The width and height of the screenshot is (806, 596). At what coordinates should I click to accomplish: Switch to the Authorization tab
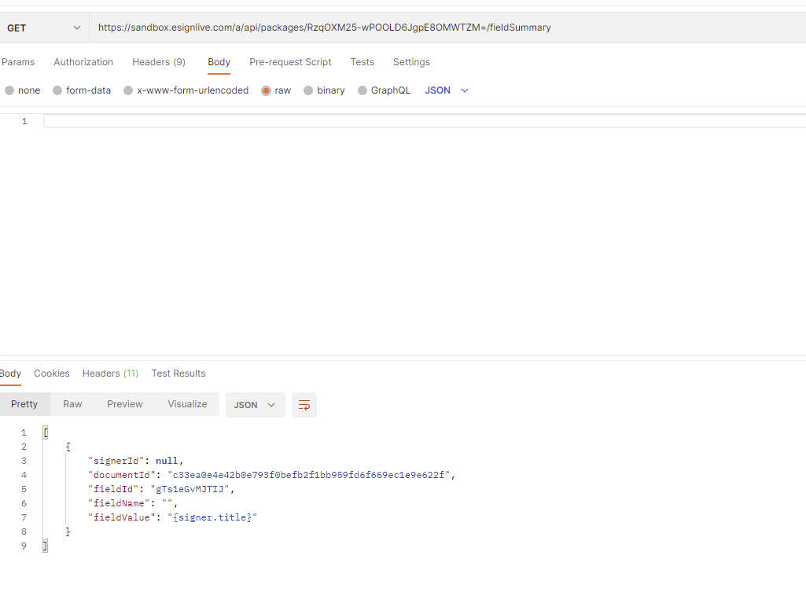pyautogui.click(x=83, y=62)
